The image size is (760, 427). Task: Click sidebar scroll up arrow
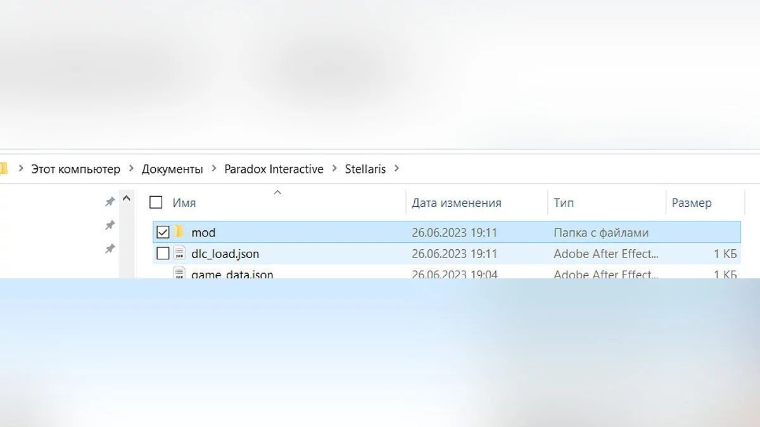pyautogui.click(x=126, y=199)
